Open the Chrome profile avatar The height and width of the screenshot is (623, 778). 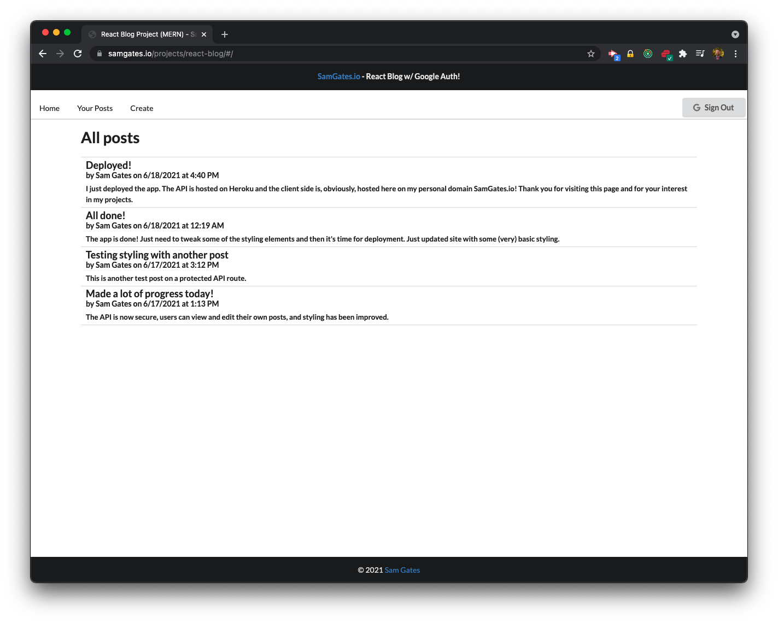[718, 54]
